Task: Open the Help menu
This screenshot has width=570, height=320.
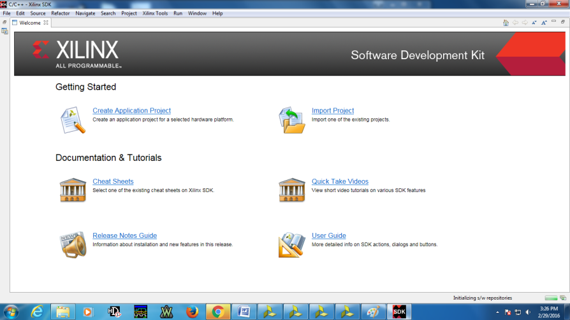Action: pos(217,13)
